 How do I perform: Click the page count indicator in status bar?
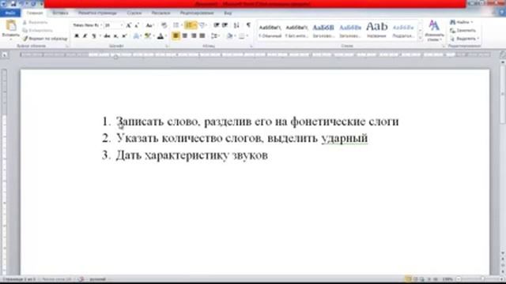(19, 279)
